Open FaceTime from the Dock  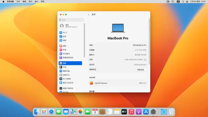(x=88, y=112)
